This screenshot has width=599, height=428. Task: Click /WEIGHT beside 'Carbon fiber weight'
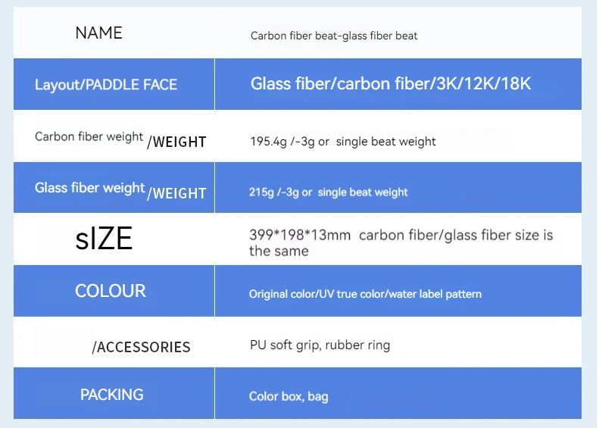pyautogui.click(x=176, y=142)
